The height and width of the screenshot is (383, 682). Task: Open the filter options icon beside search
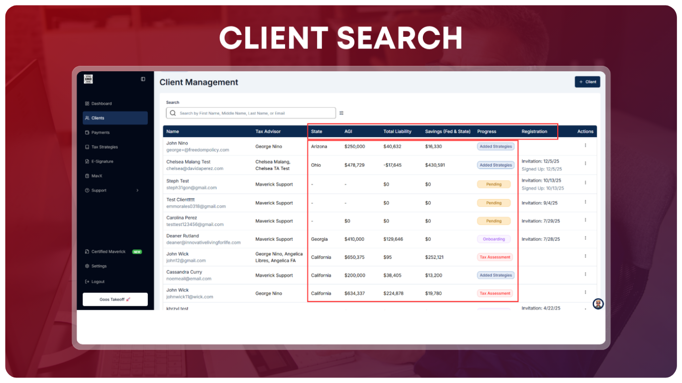click(x=341, y=113)
